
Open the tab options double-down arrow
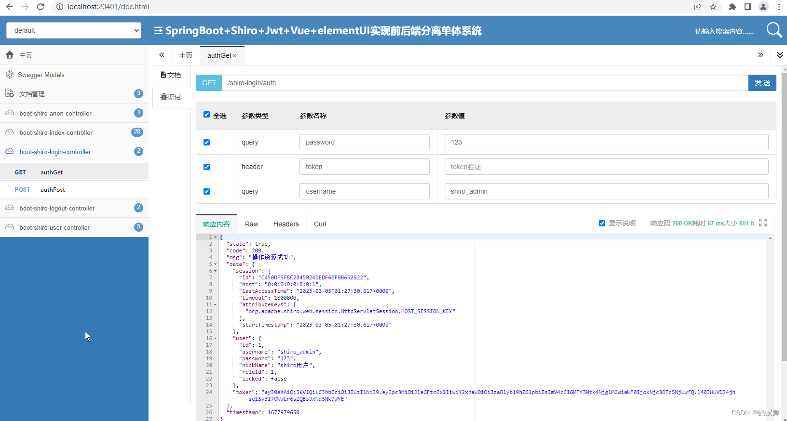click(780, 55)
